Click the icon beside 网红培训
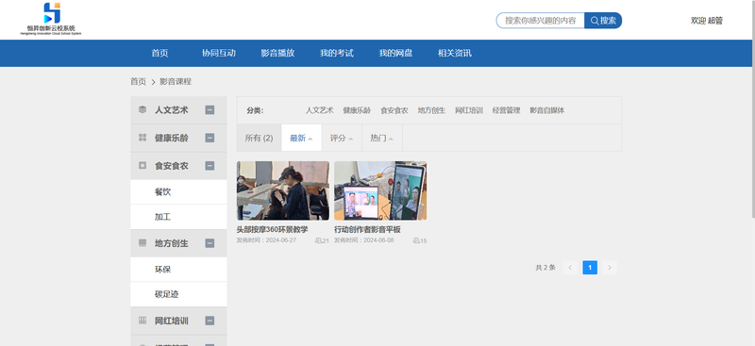755x346 pixels. tap(143, 321)
